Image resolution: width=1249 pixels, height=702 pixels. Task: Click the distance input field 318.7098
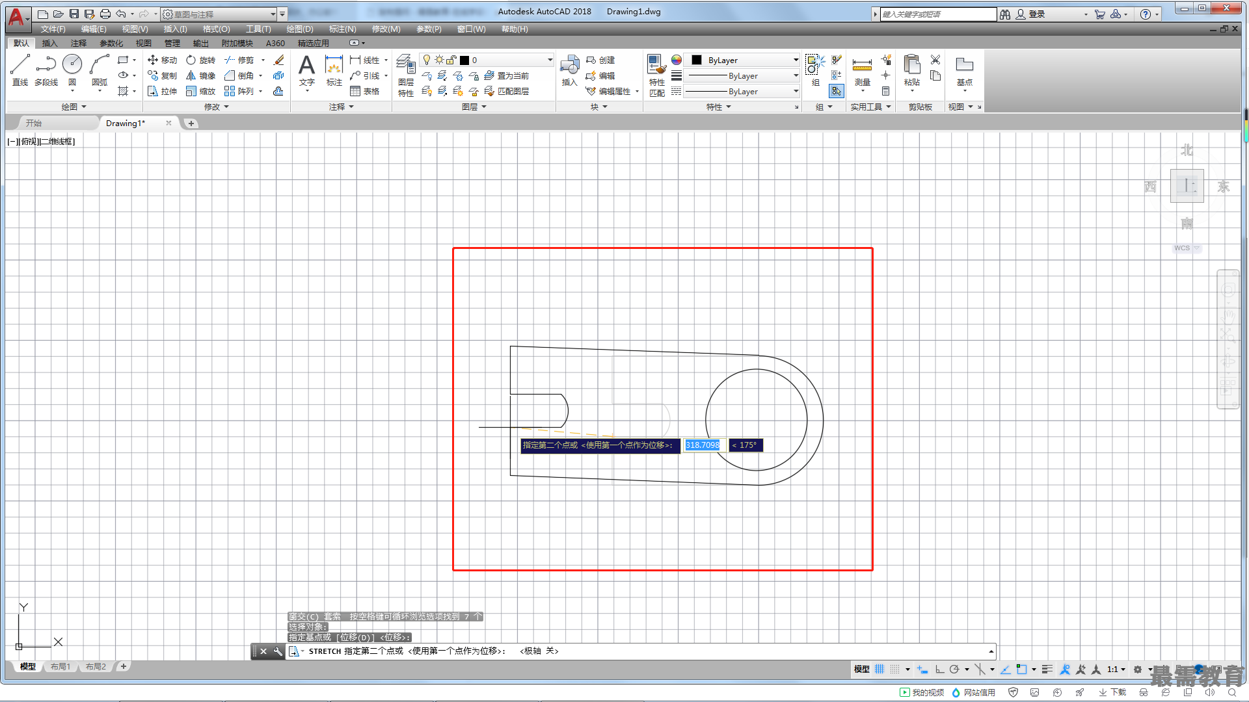point(703,445)
